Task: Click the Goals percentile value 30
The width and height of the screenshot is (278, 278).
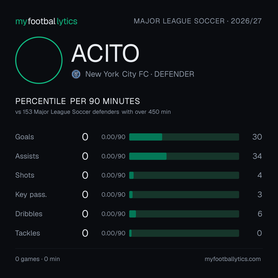Action: pos(257,137)
